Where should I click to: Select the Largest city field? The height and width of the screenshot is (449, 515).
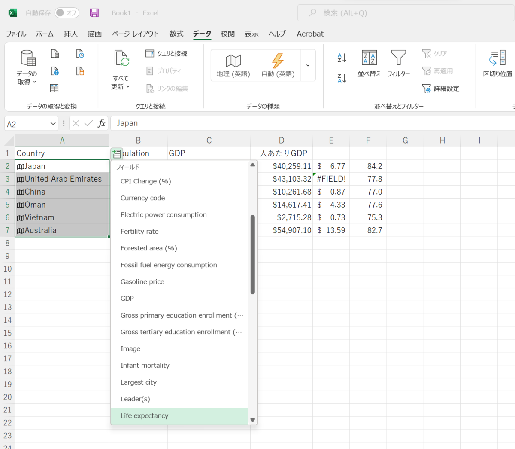(179, 382)
